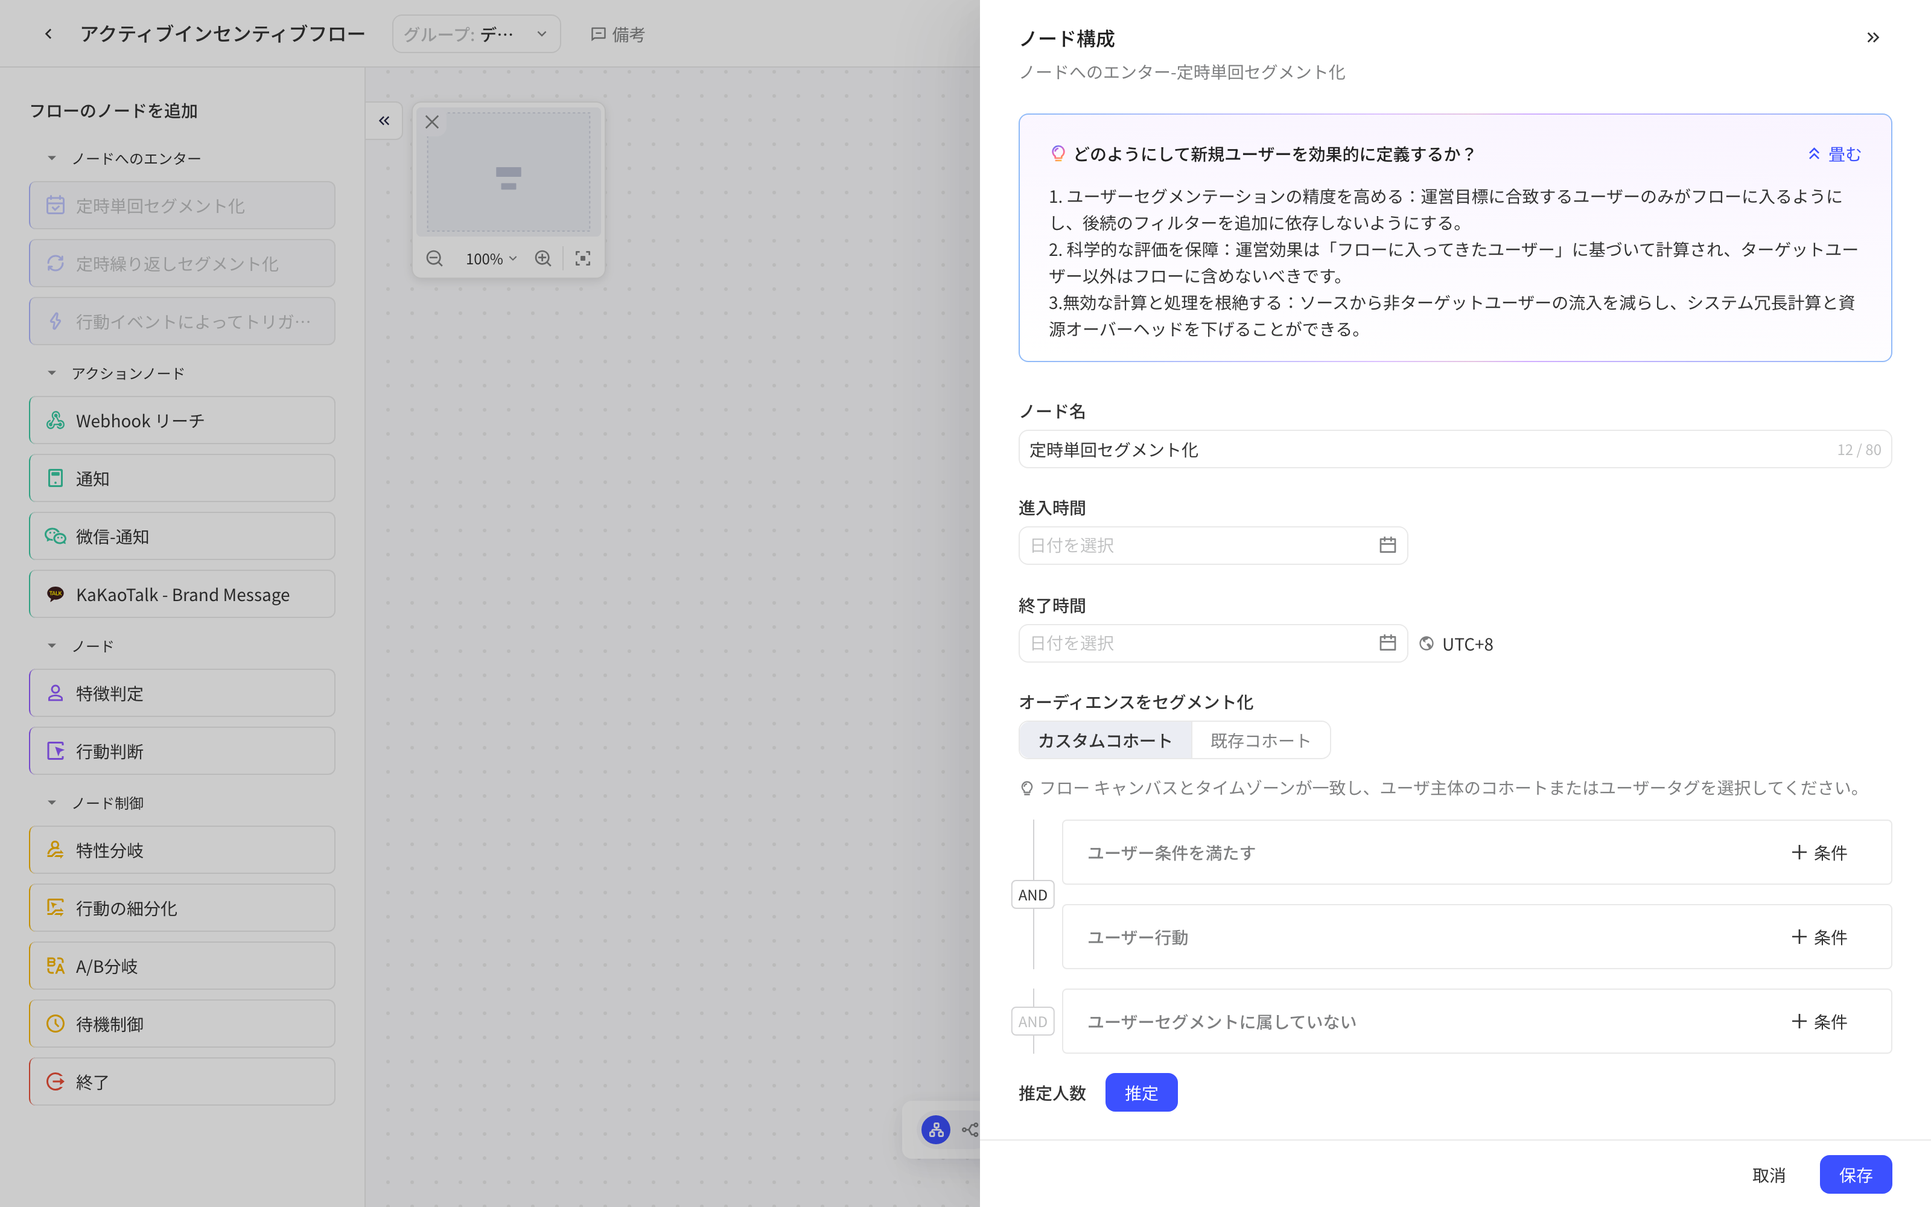Click the 終了時間 date picker field

[1213, 643]
